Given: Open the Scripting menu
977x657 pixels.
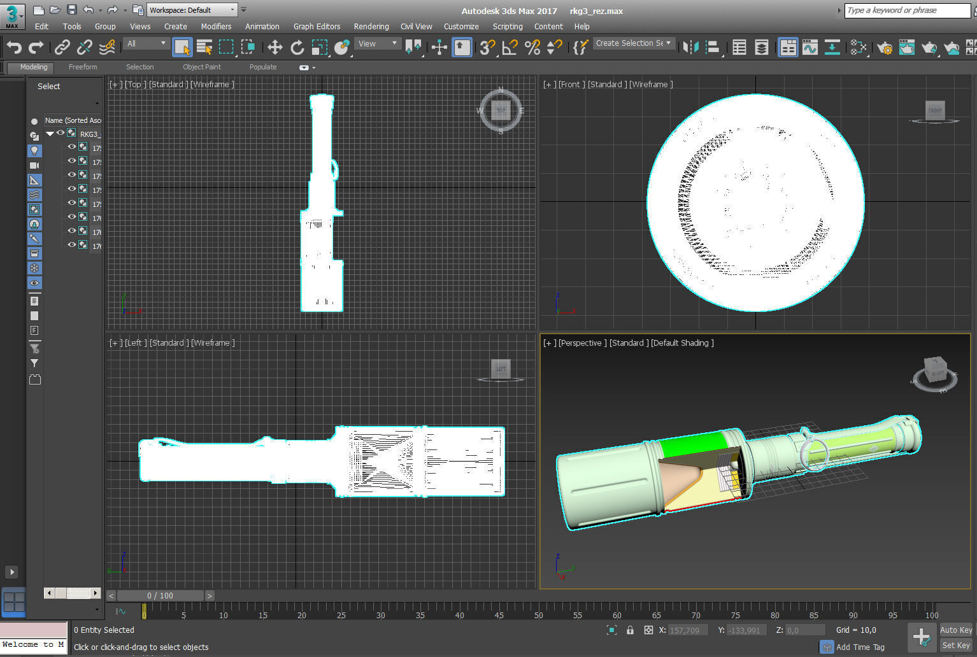Looking at the screenshot, I should pos(508,27).
